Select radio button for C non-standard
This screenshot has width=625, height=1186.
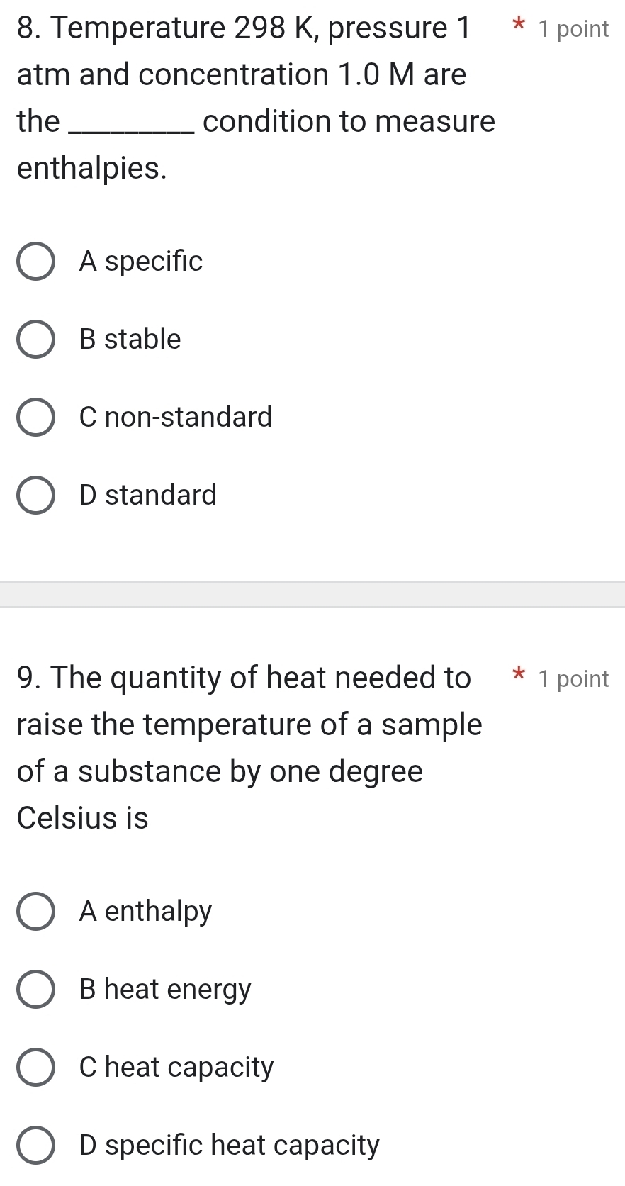click(36, 418)
